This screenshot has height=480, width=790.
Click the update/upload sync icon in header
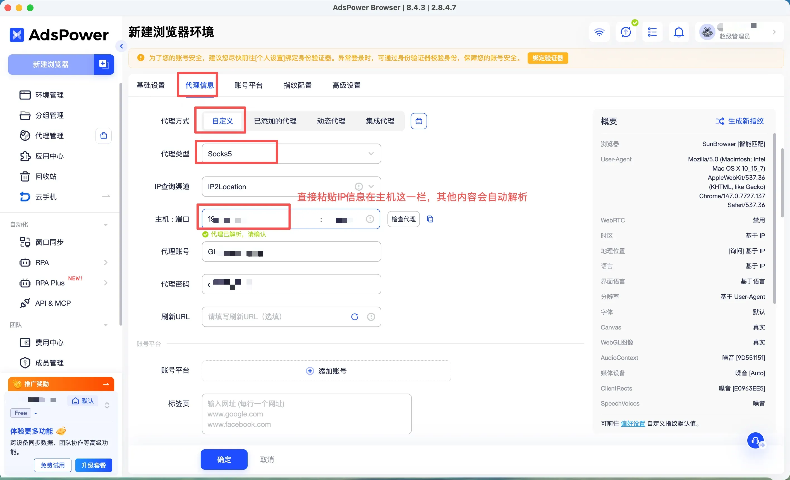tap(626, 32)
